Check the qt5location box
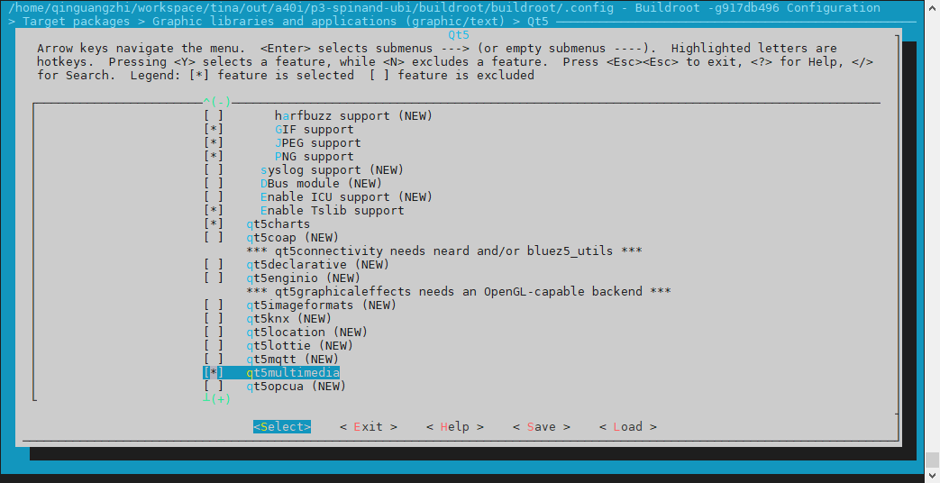940x483 pixels. (x=214, y=332)
